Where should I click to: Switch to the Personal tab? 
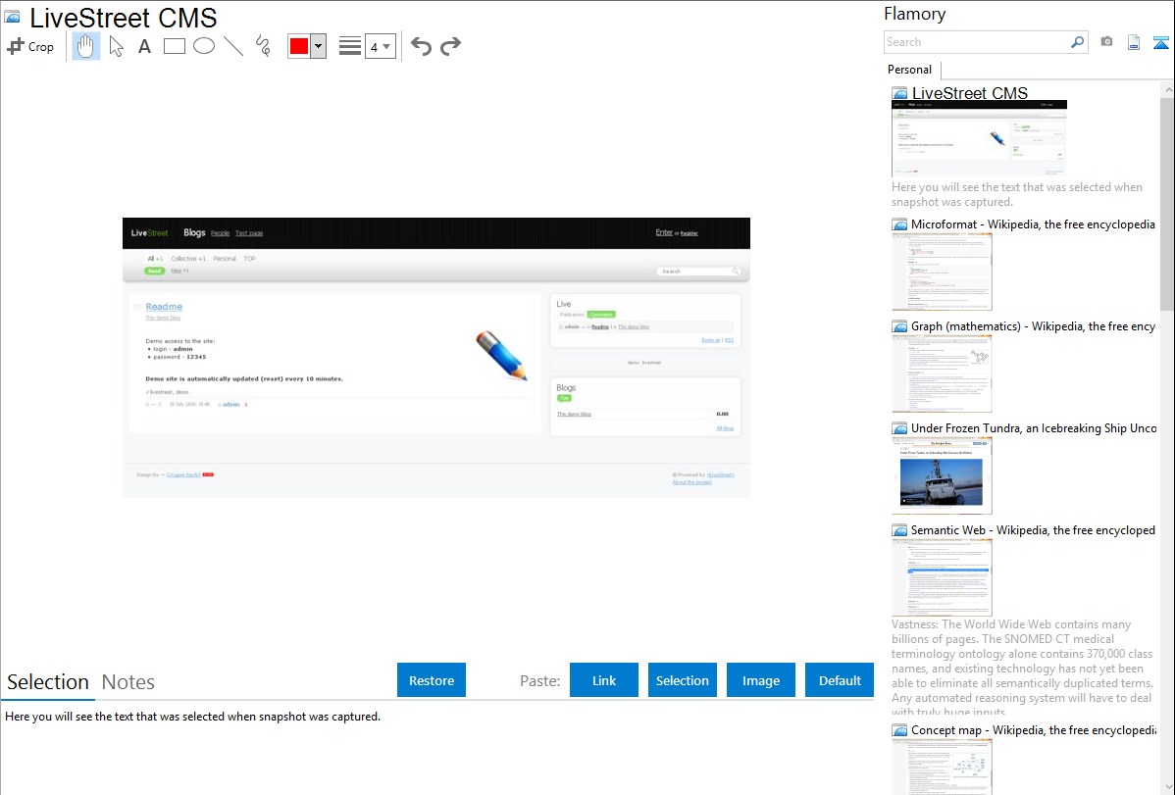click(910, 70)
